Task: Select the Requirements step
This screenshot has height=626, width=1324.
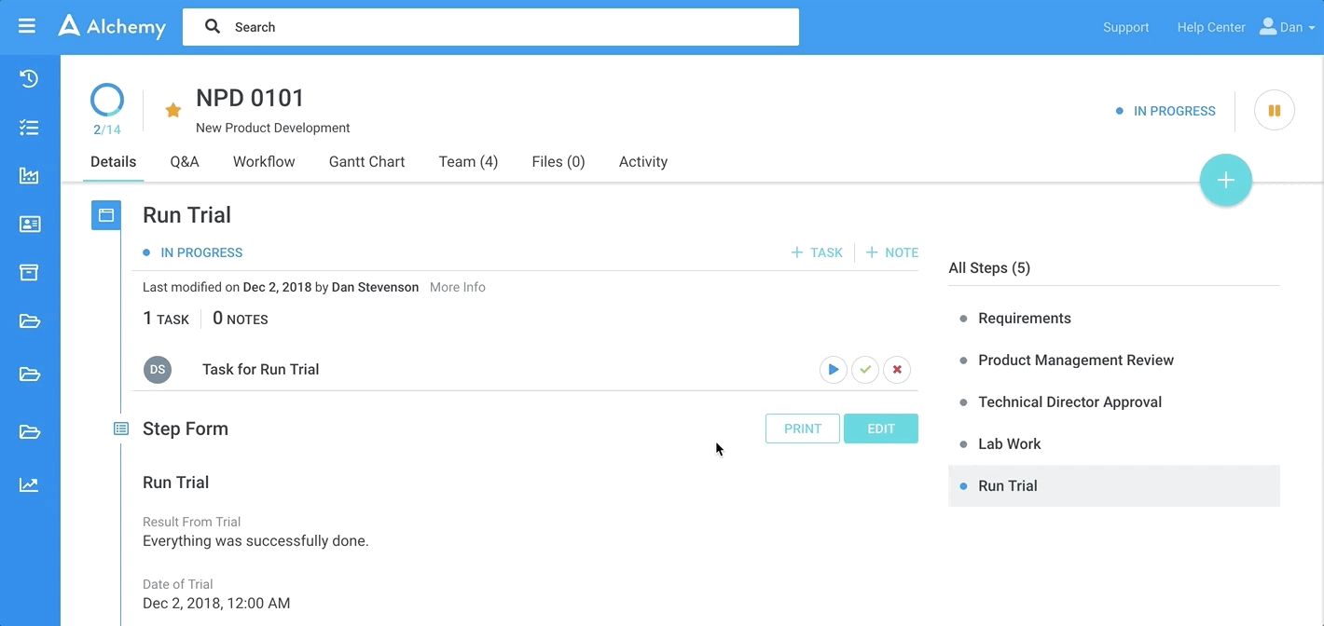Action: (1025, 319)
